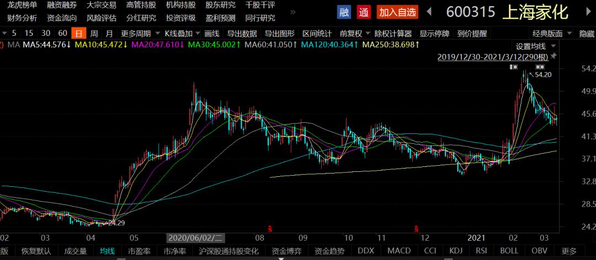
Task: Click the blue 融 margin trading badge
Action: click(344, 13)
